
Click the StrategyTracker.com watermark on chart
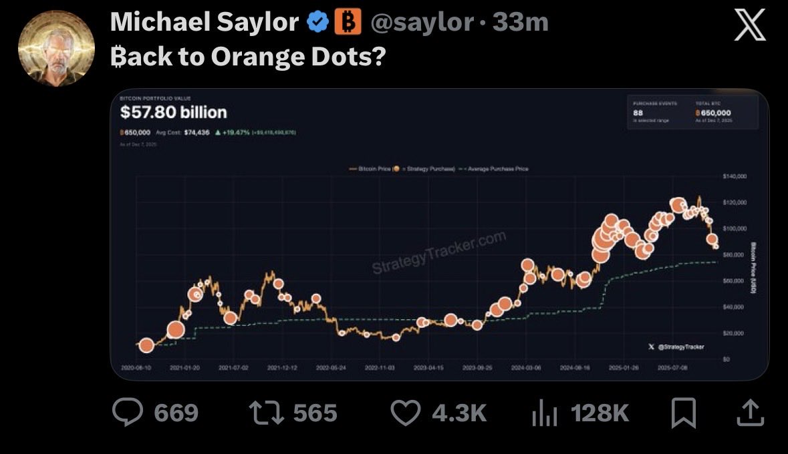coord(438,252)
